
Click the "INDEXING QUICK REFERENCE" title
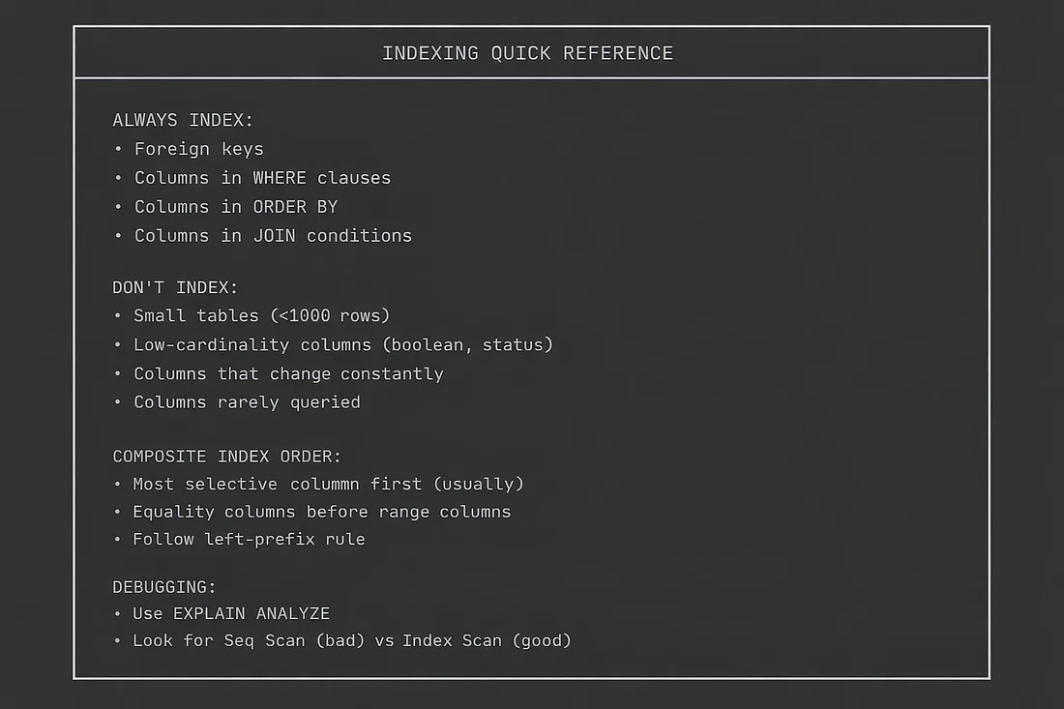pos(527,53)
